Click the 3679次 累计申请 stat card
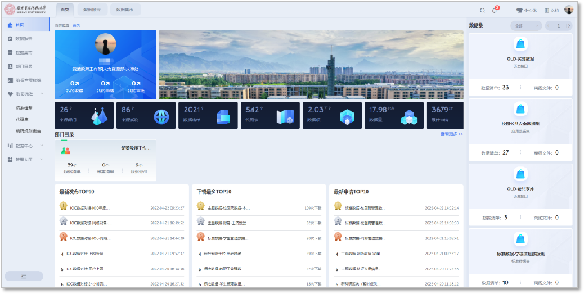This screenshot has width=584, height=294. click(445, 115)
